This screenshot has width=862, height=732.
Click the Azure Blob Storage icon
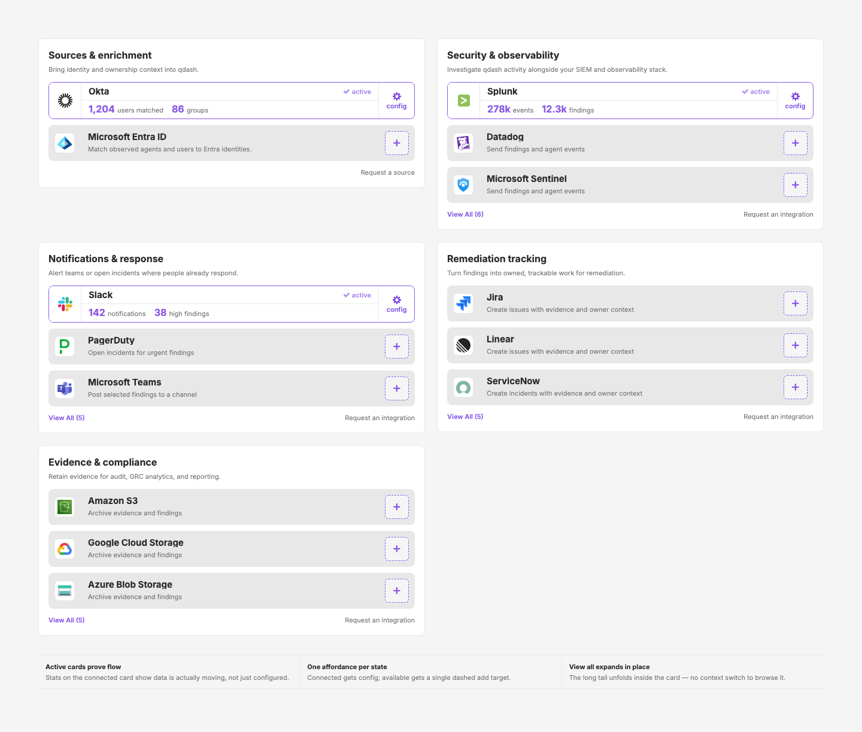coord(65,591)
